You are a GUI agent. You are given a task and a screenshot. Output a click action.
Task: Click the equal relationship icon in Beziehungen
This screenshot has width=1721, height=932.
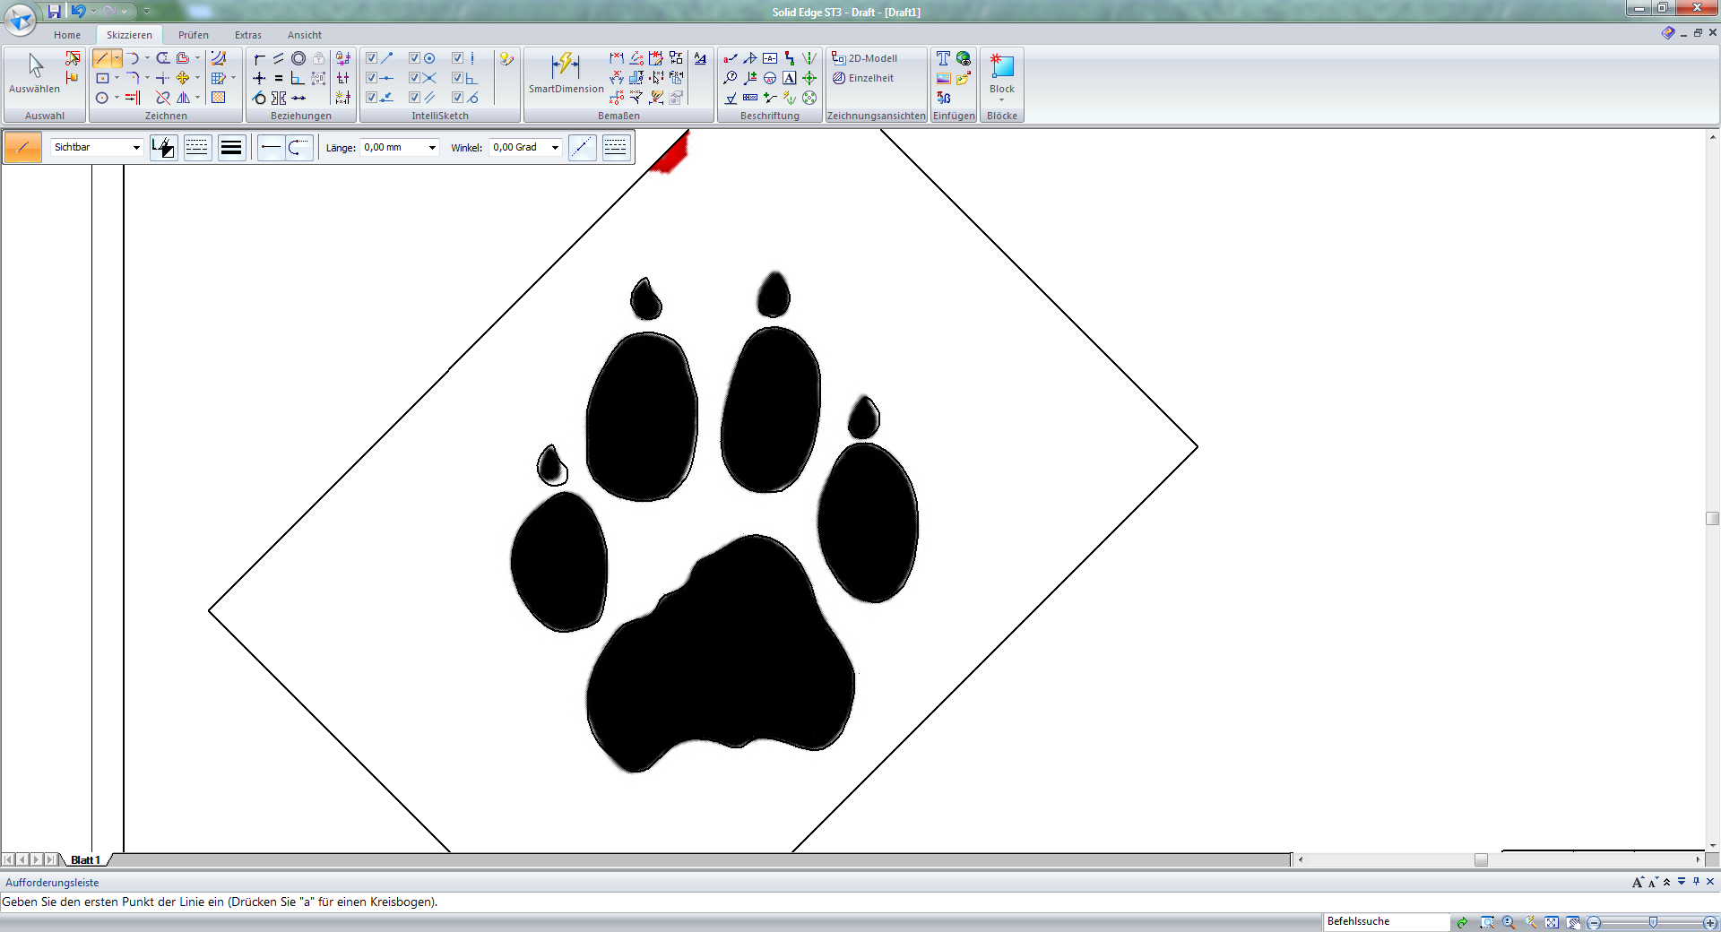279,78
